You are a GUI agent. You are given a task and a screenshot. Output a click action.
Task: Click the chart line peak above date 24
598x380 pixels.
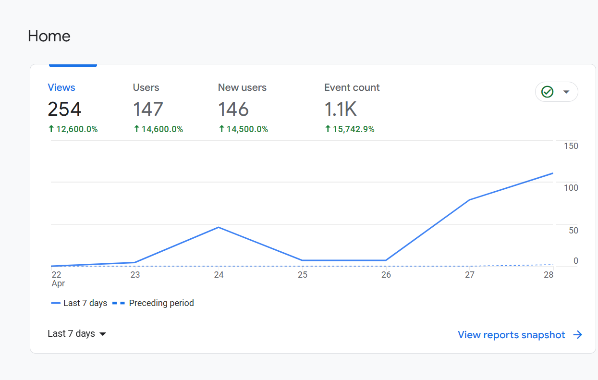(x=219, y=227)
